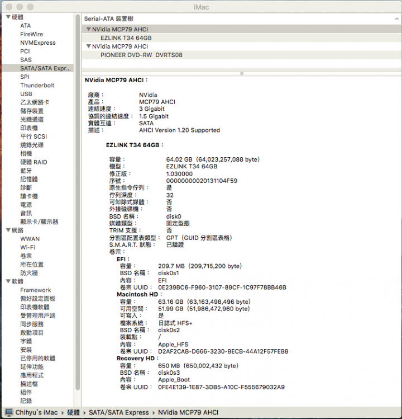This screenshot has width=402, height=419.
Task: Select SAS in the sidebar
Action: pyautogui.click(x=26, y=60)
